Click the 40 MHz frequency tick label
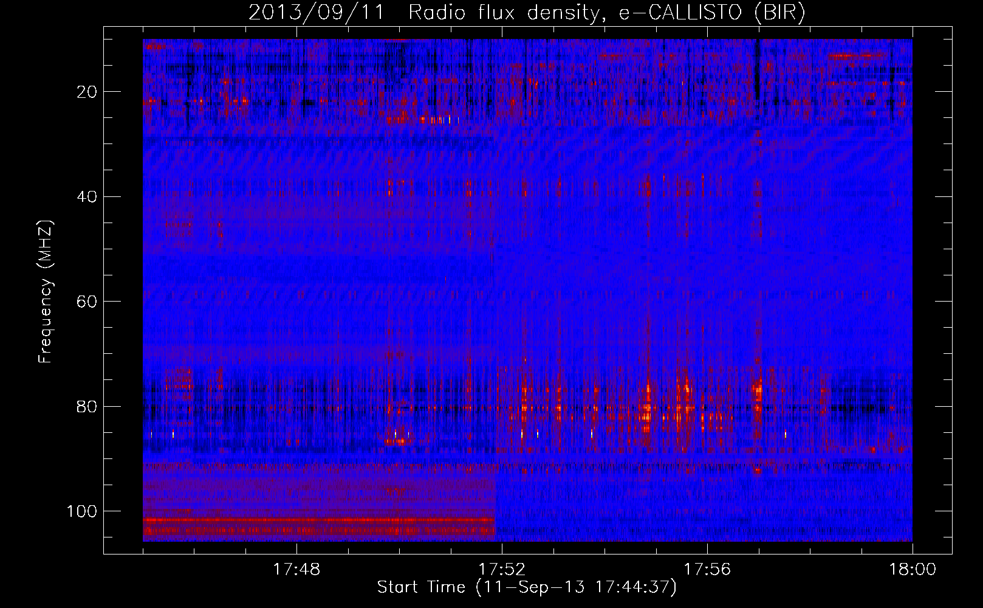 click(x=87, y=197)
